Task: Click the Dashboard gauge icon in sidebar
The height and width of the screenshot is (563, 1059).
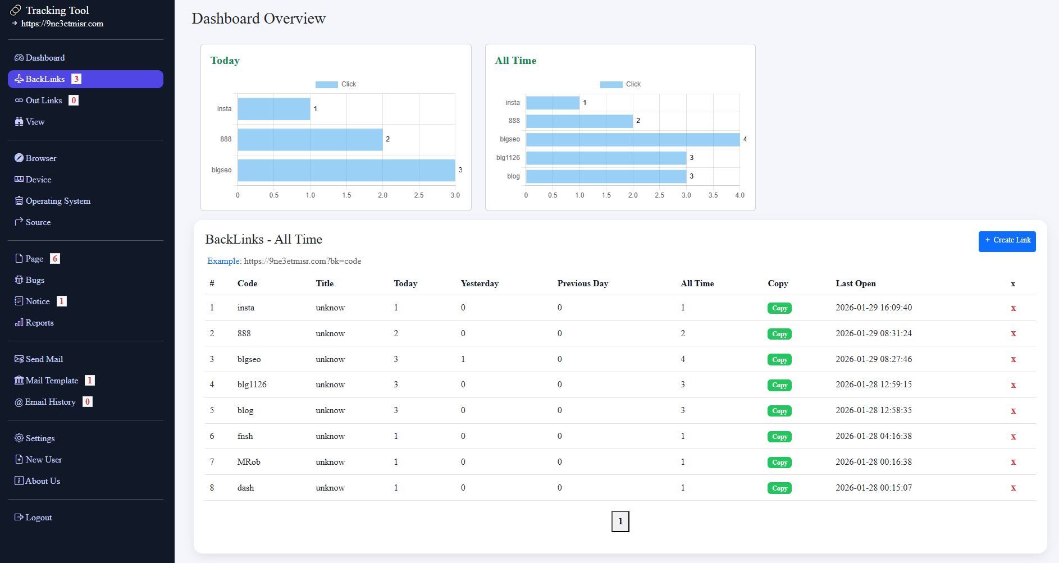Action: 19,58
